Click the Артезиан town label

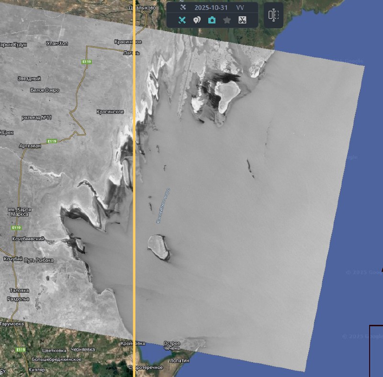pyautogui.click(x=29, y=145)
